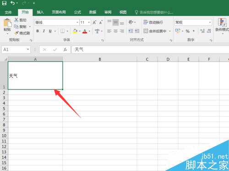Click the phonetic guide 文 icon

[97, 31]
